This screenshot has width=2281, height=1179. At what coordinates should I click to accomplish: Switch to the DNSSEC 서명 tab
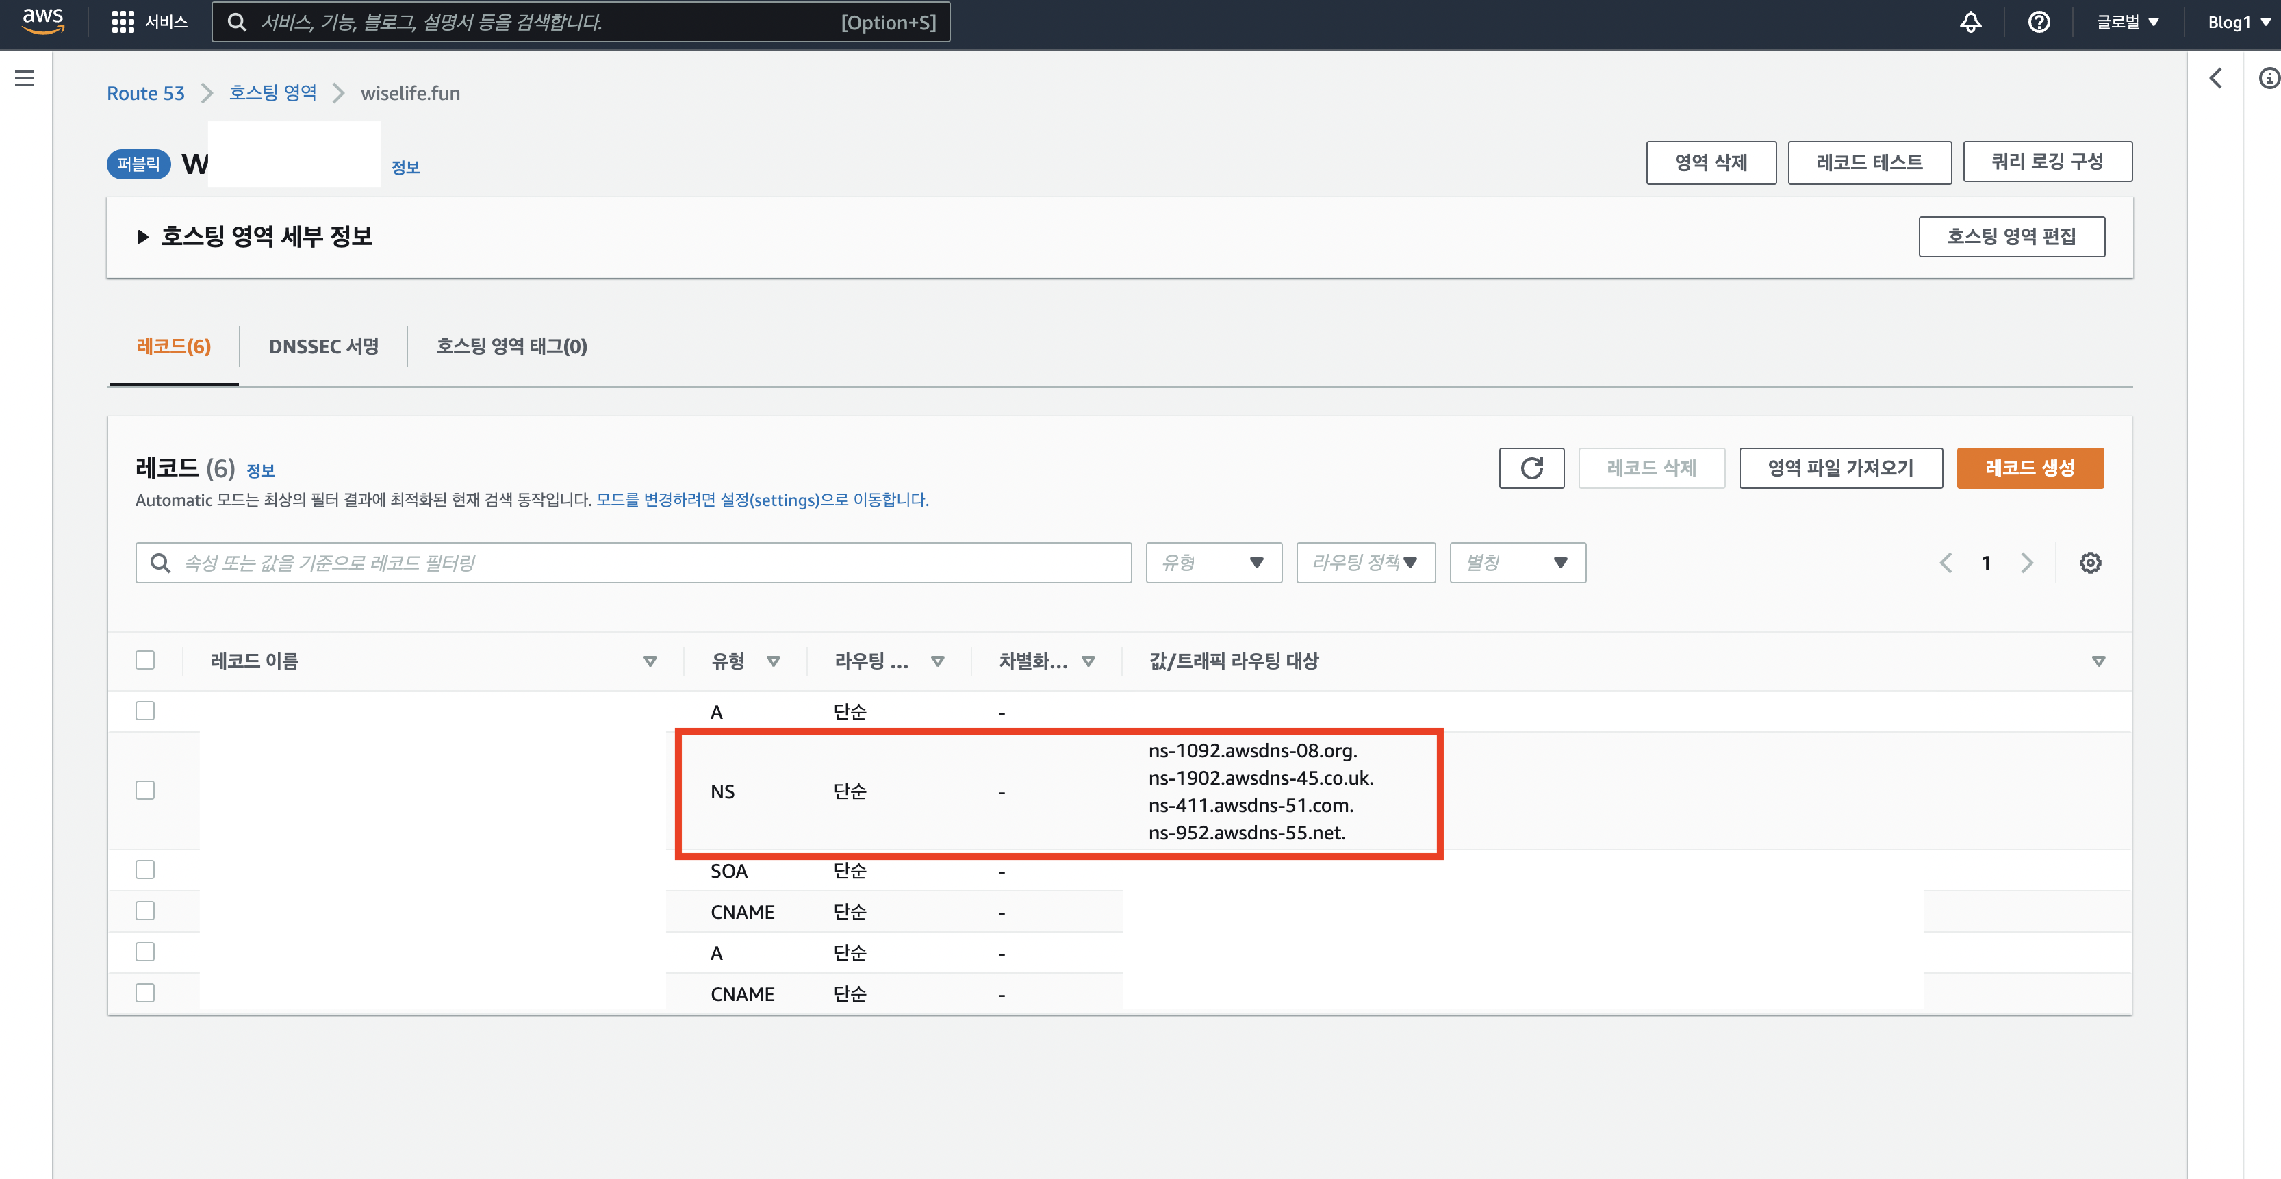323,346
